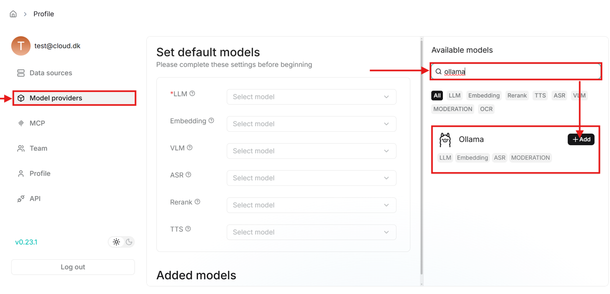Click the ASR help question-mark icon

click(x=188, y=175)
